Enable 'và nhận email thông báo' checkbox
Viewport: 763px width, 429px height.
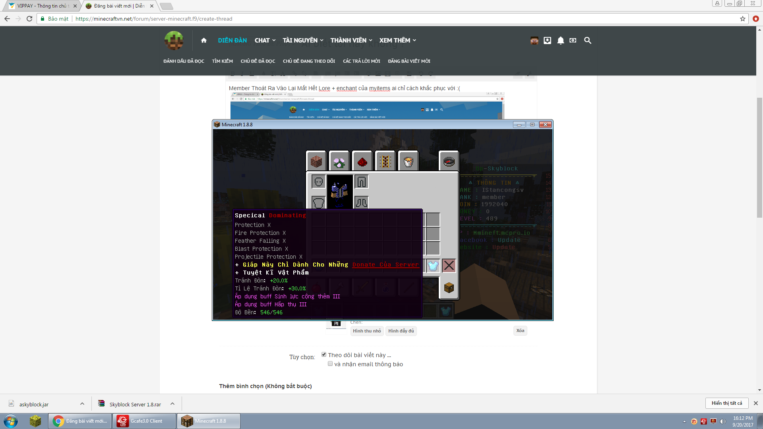tap(330, 363)
